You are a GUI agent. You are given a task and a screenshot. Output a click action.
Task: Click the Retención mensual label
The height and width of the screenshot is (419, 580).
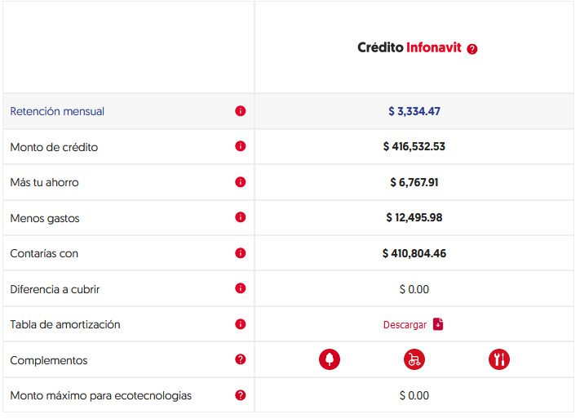(57, 111)
